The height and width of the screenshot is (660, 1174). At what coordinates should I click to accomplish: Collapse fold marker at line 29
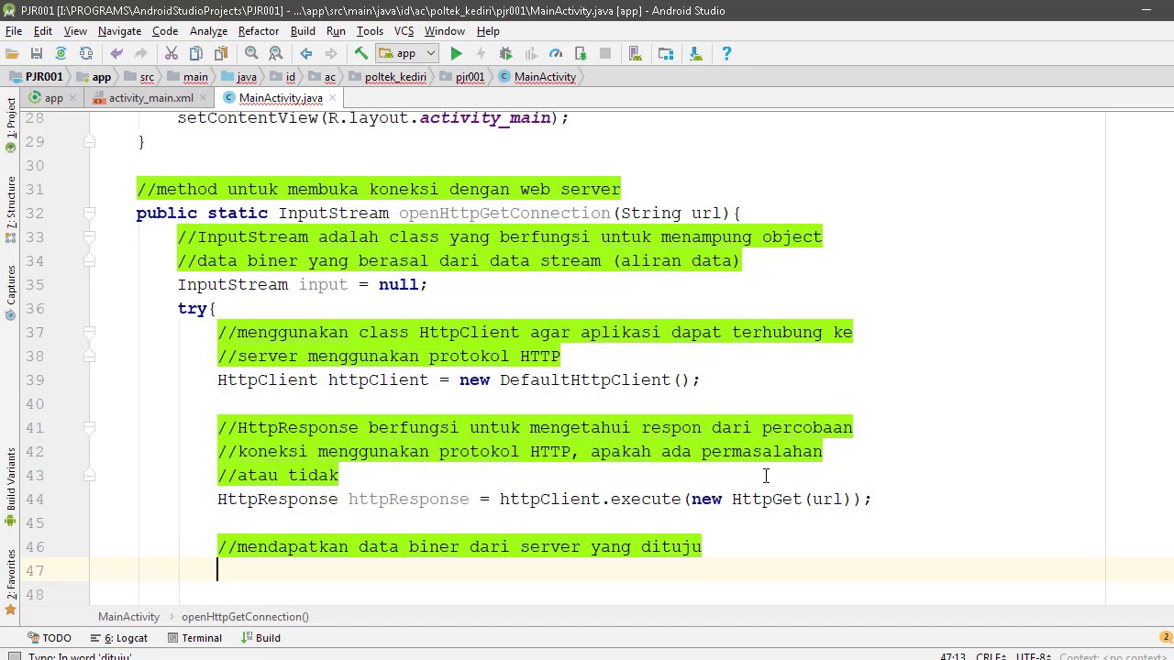point(89,141)
